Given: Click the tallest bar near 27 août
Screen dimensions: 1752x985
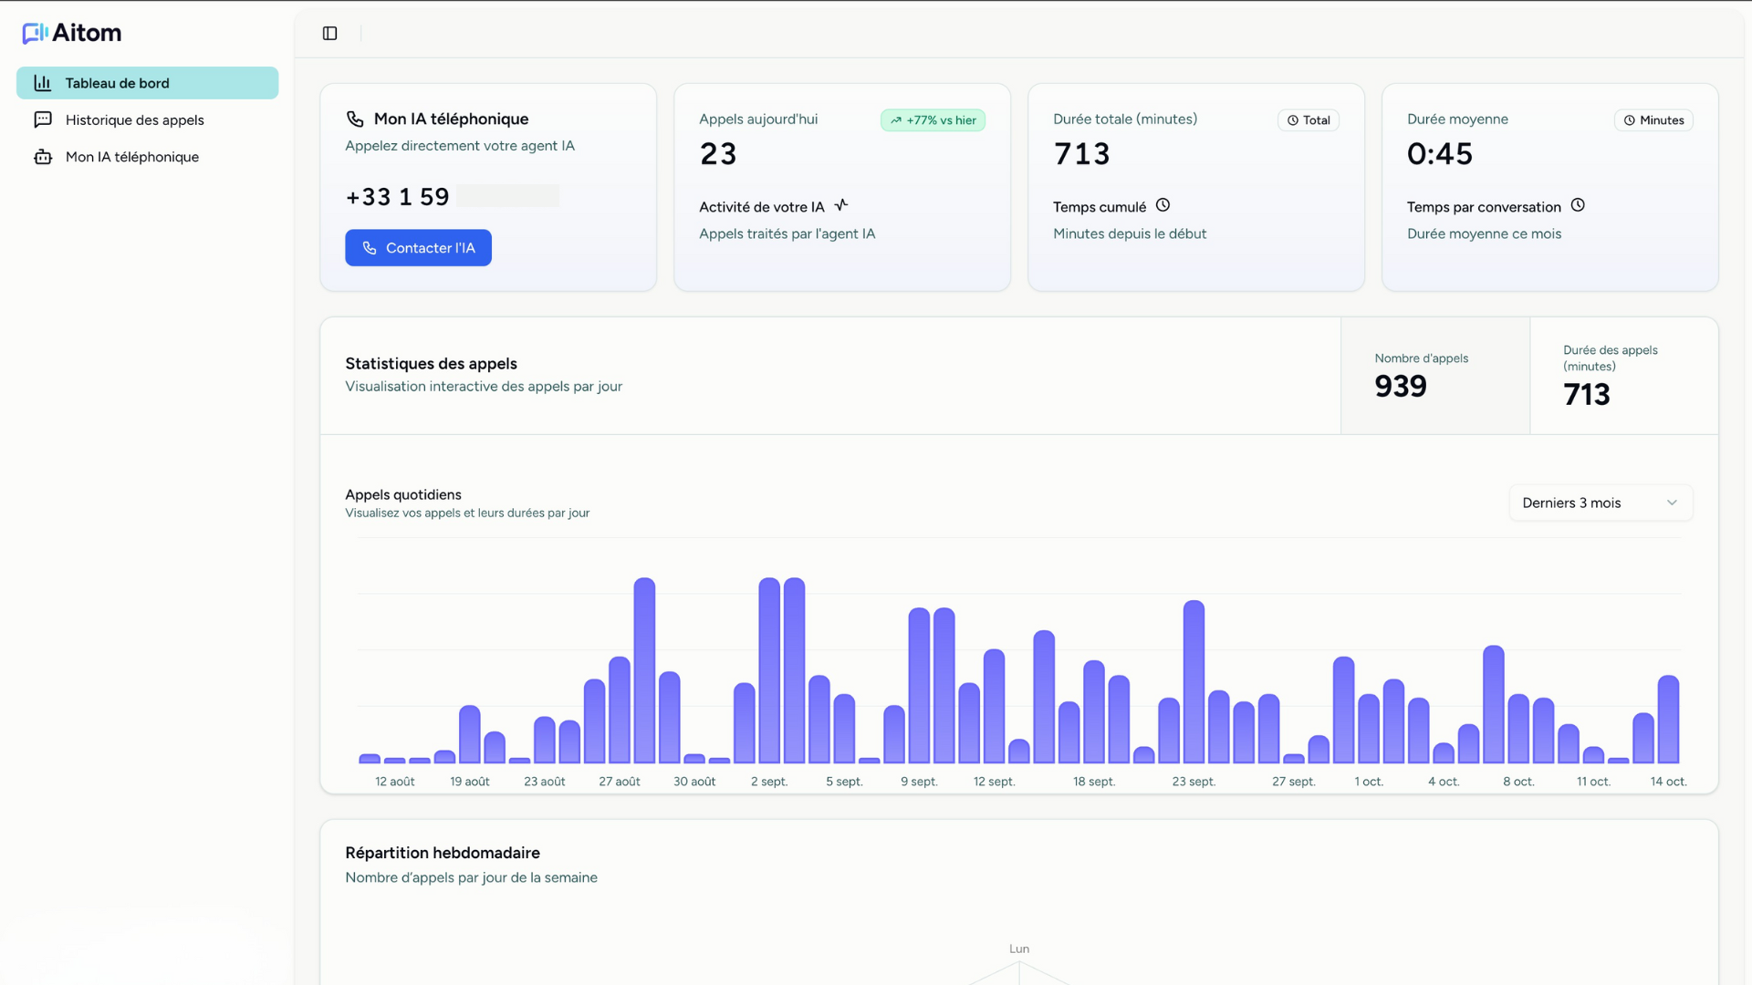Looking at the screenshot, I should [x=644, y=670].
